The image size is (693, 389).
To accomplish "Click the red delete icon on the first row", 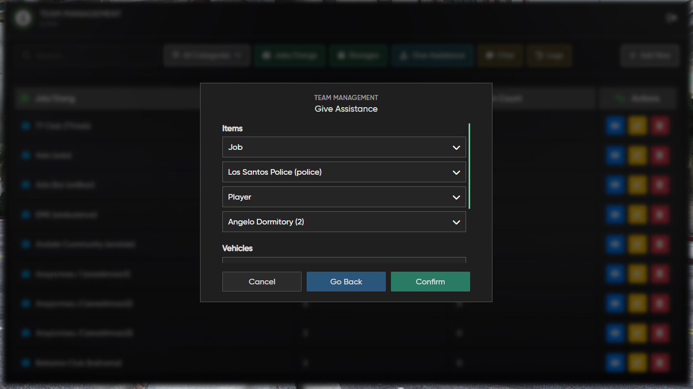I will tap(659, 125).
